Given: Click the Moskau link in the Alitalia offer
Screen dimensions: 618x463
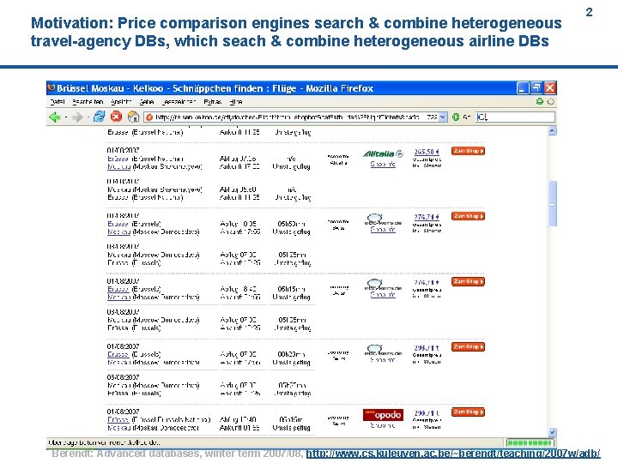Looking at the screenshot, I should pyautogui.click(x=119, y=166).
